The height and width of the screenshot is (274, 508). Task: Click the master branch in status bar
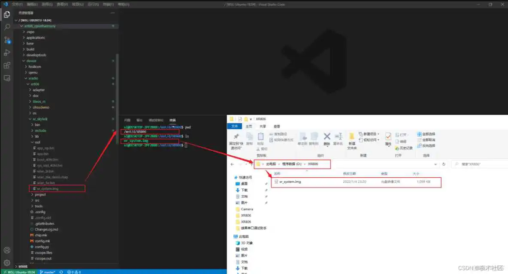point(48,272)
